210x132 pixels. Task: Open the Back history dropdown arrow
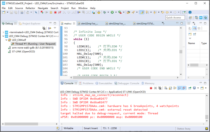171,12
